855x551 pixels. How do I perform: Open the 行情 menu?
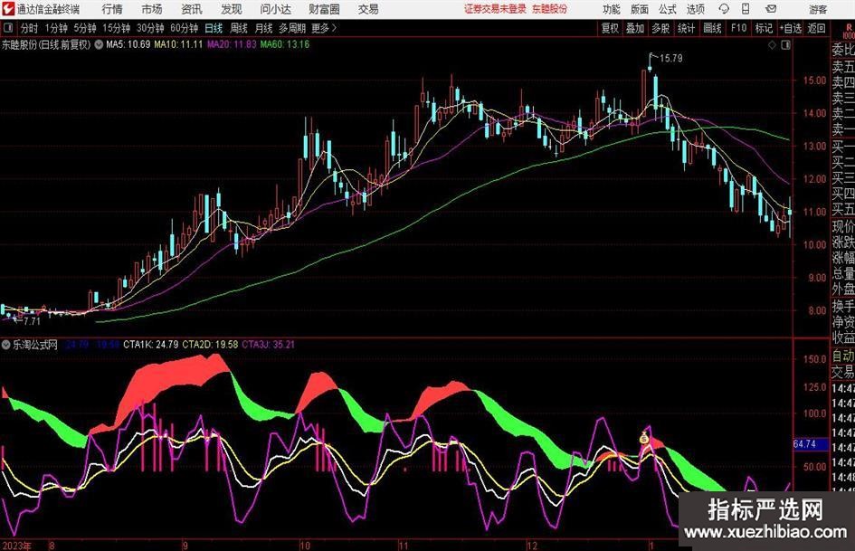pos(112,9)
